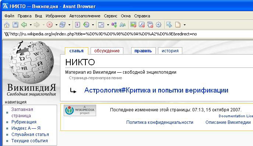The width and height of the screenshot is (253, 146).
Task: Open the Справка menu
Action: 142,16
